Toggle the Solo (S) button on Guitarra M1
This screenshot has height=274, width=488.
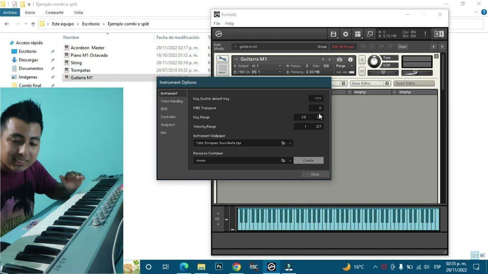tap(362, 60)
